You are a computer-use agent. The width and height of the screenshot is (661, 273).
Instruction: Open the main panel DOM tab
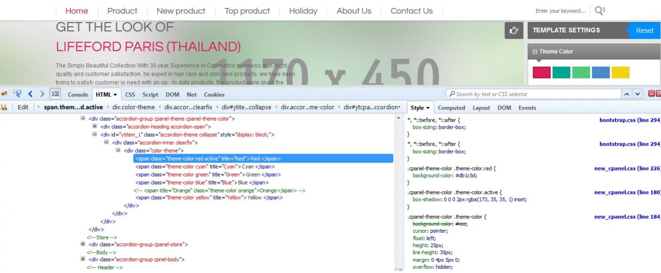pos(173,94)
